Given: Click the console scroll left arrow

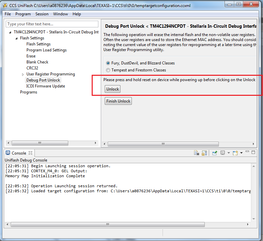Looking at the screenshot, I should pos(7,224).
